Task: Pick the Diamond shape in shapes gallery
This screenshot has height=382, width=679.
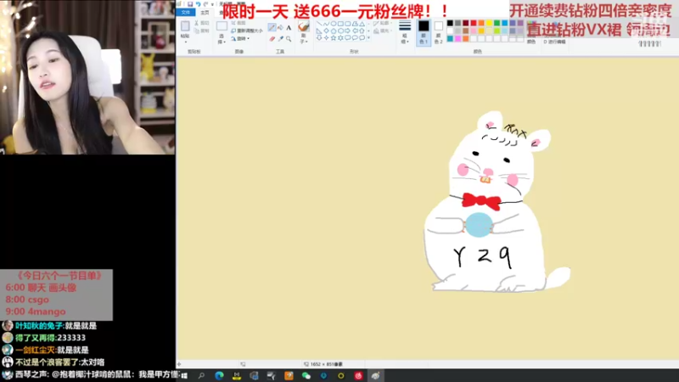Action: [x=326, y=31]
